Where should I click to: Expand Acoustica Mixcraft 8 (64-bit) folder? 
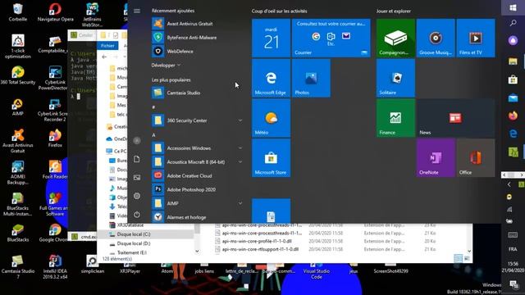coord(198,162)
